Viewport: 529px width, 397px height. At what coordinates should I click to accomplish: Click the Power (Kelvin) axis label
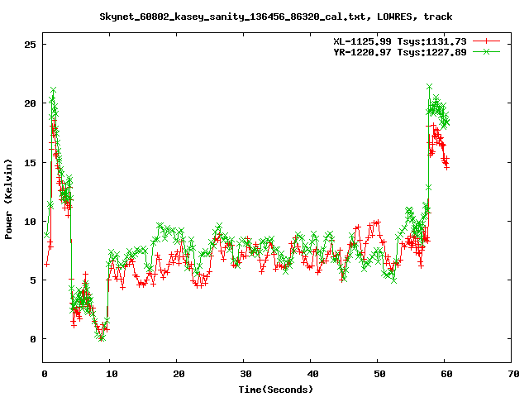(x=8, y=199)
